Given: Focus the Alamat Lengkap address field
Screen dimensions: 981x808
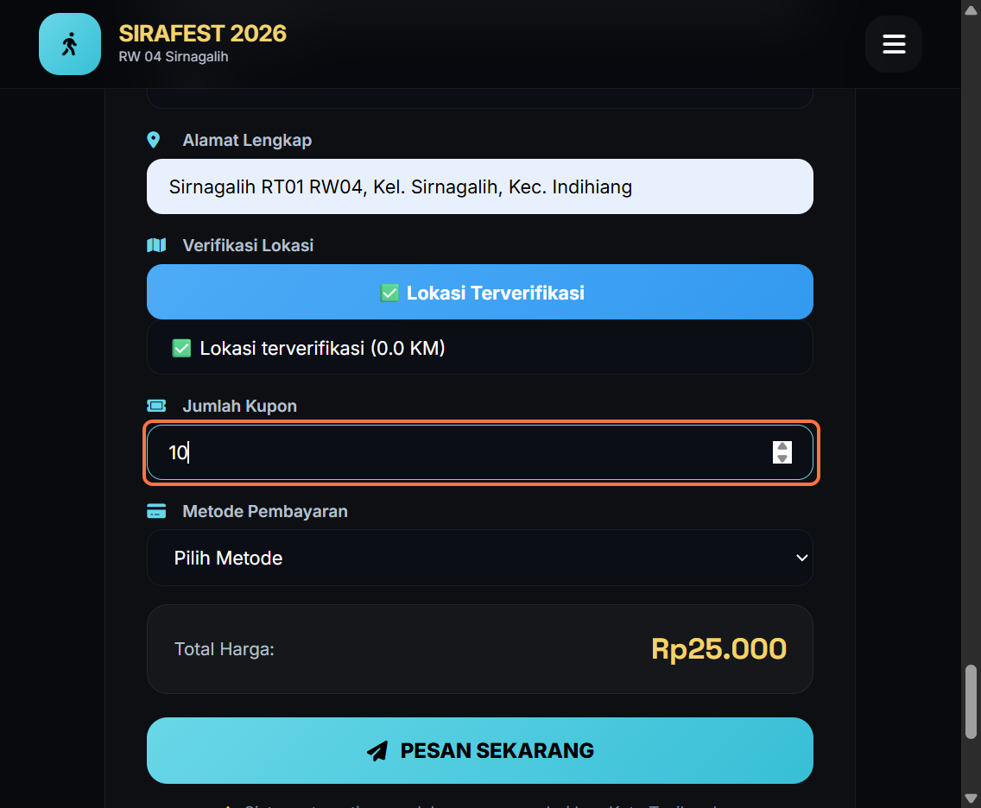Looking at the screenshot, I should 480,186.
